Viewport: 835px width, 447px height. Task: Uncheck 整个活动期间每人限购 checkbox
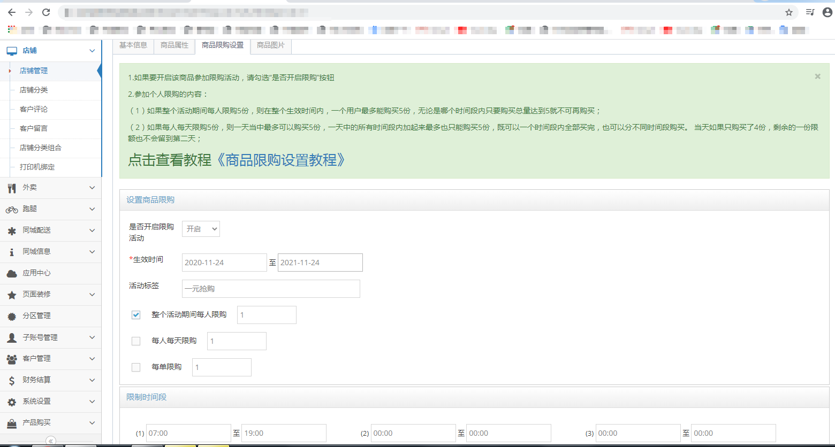pyautogui.click(x=136, y=315)
